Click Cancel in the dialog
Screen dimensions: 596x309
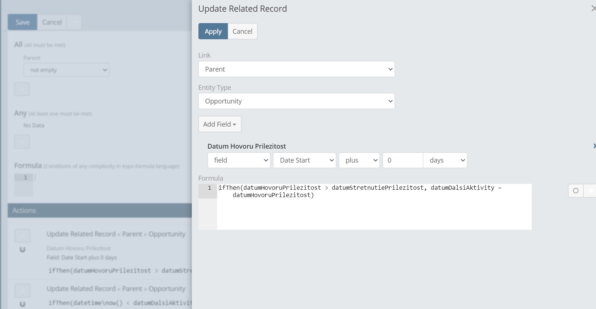point(242,31)
